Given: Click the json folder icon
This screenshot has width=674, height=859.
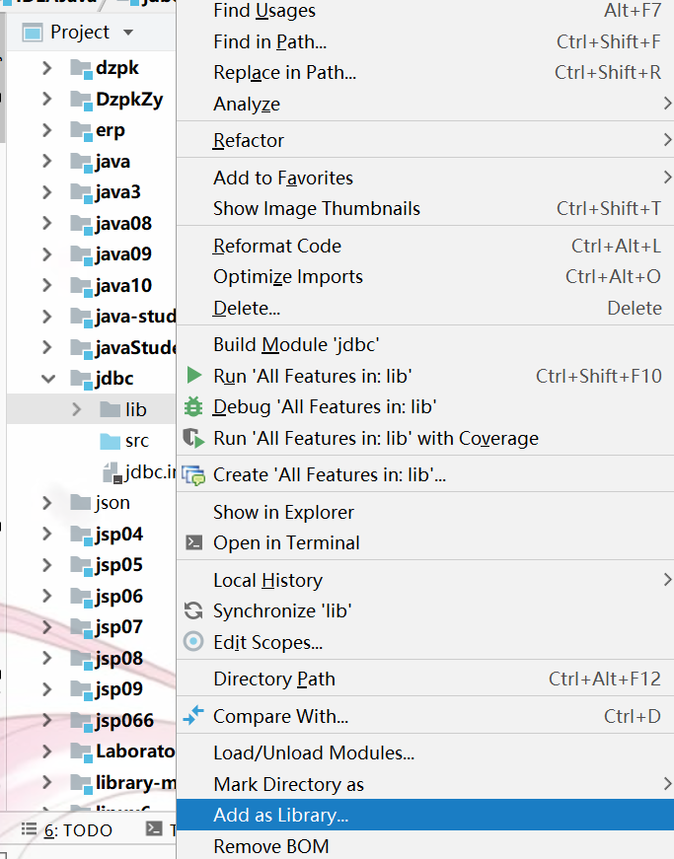Looking at the screenshot, I should [x=81, y=502].
